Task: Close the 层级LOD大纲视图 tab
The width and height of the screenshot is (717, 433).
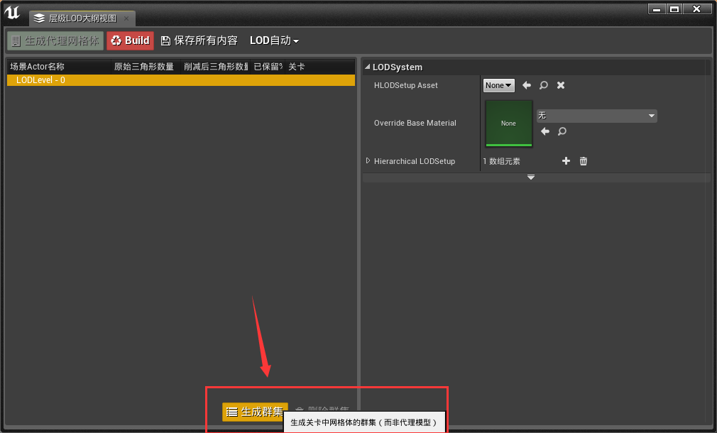Action: pos(126,18)
